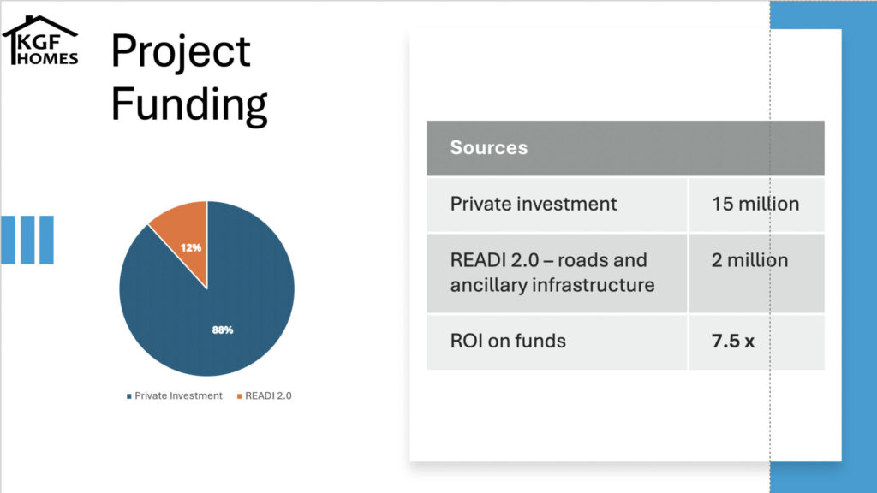Click the Sources table header
This screenshot has width=877, height=493.
(625, 148)
